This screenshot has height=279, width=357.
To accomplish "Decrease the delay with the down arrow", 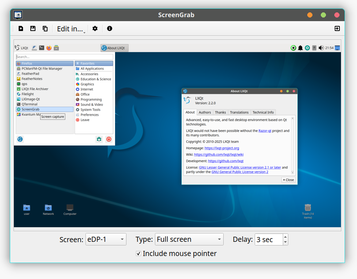I will click(x=285, y=242).
